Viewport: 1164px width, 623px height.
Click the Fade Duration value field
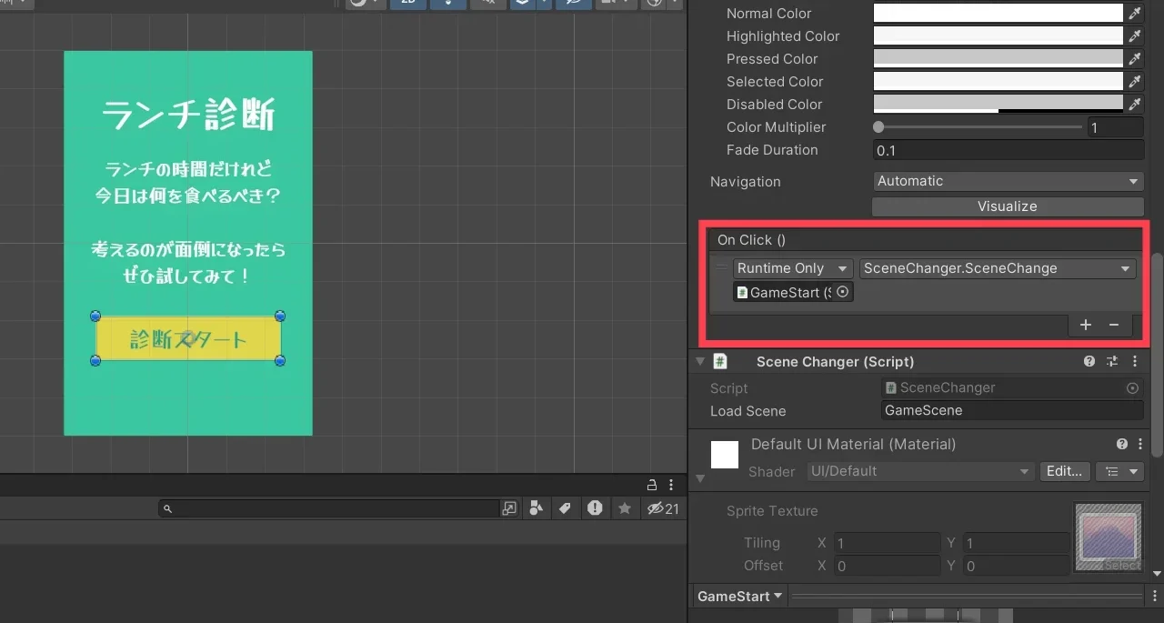click(x=1008, y=150)
